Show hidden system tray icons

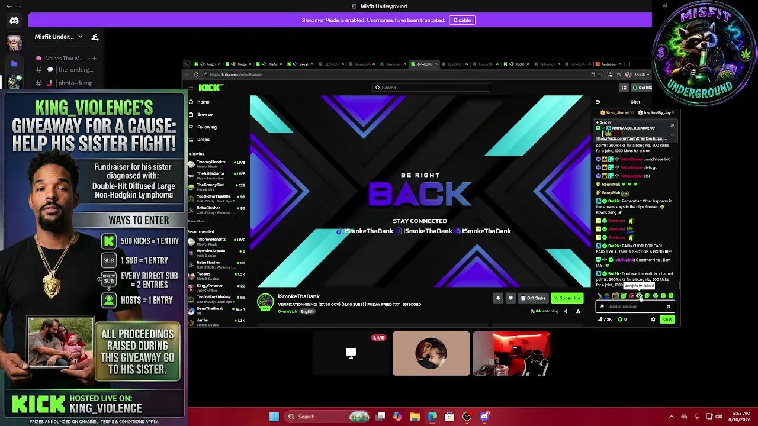(672, 417)
